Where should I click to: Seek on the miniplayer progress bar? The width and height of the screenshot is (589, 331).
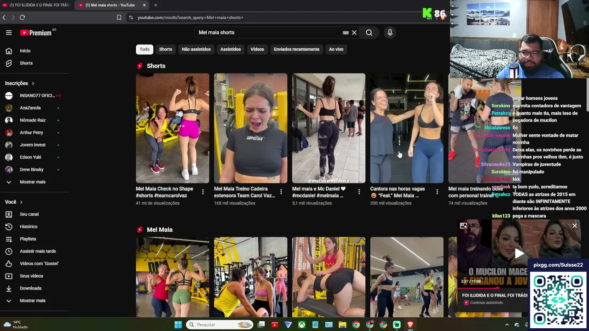492,288
